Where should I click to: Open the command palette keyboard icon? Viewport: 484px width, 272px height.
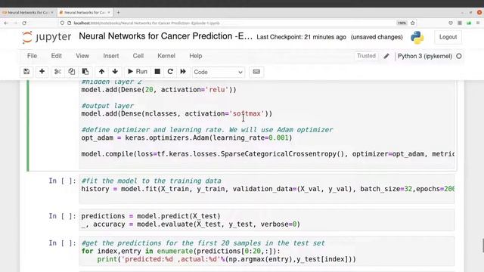(256, 72)
